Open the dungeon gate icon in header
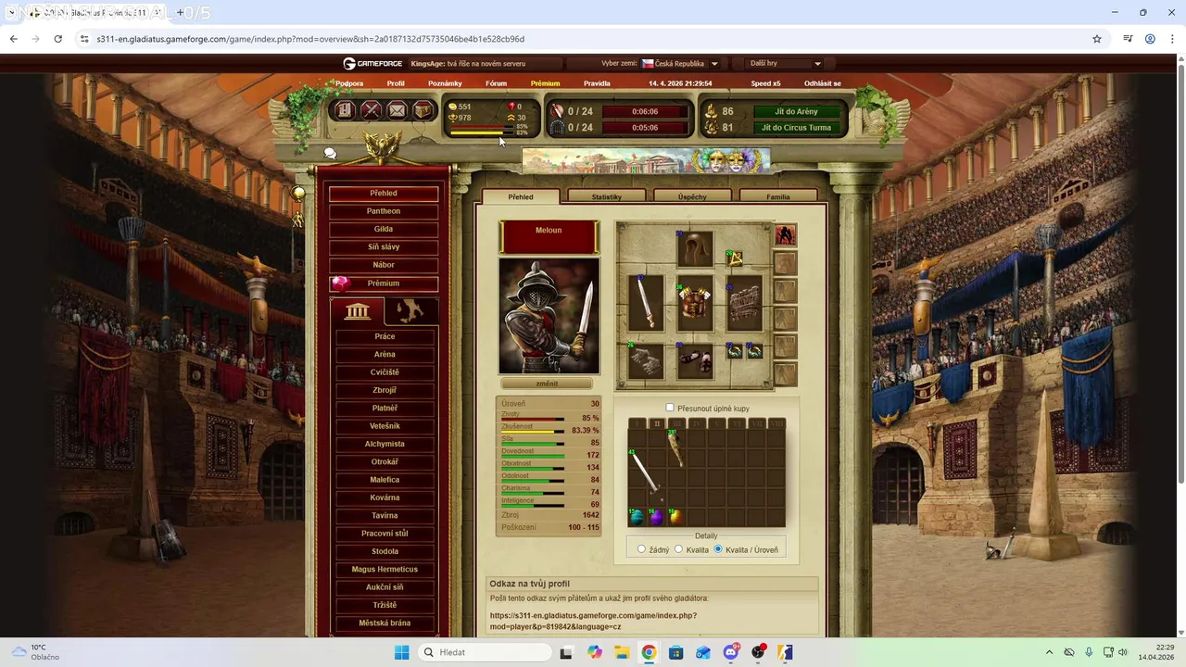The width and height of the screenshot is (1186, 667). (558, 128)
